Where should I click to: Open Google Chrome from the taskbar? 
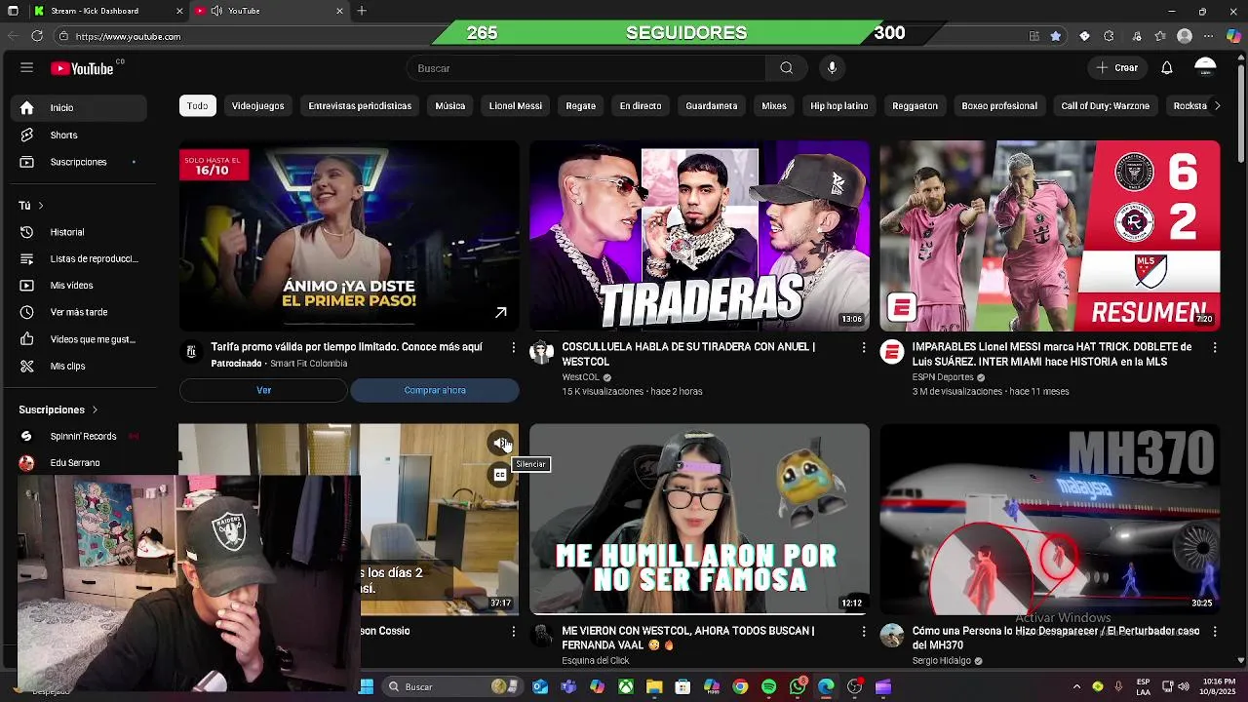(740, 686)
